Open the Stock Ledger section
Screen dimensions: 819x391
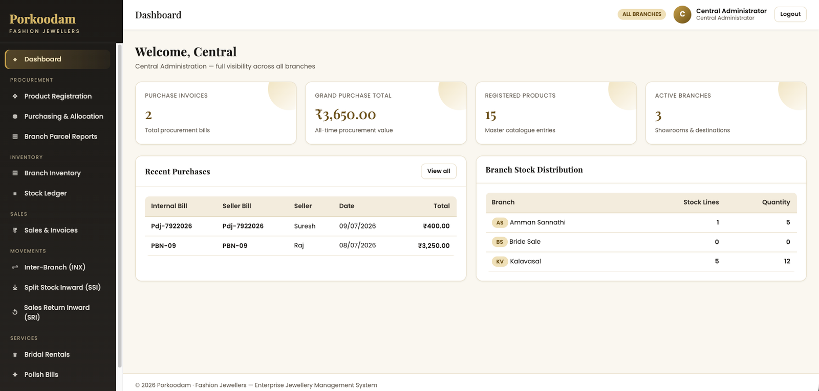click(57, 193)
